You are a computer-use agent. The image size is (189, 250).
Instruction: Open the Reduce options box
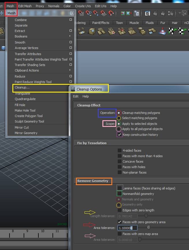click(71, 76)
